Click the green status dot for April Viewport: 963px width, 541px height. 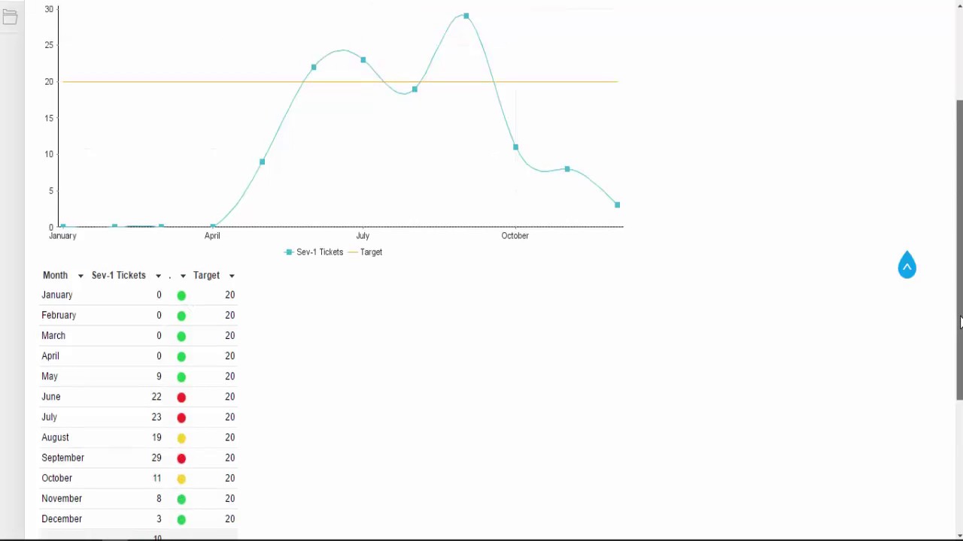point(181,356)
